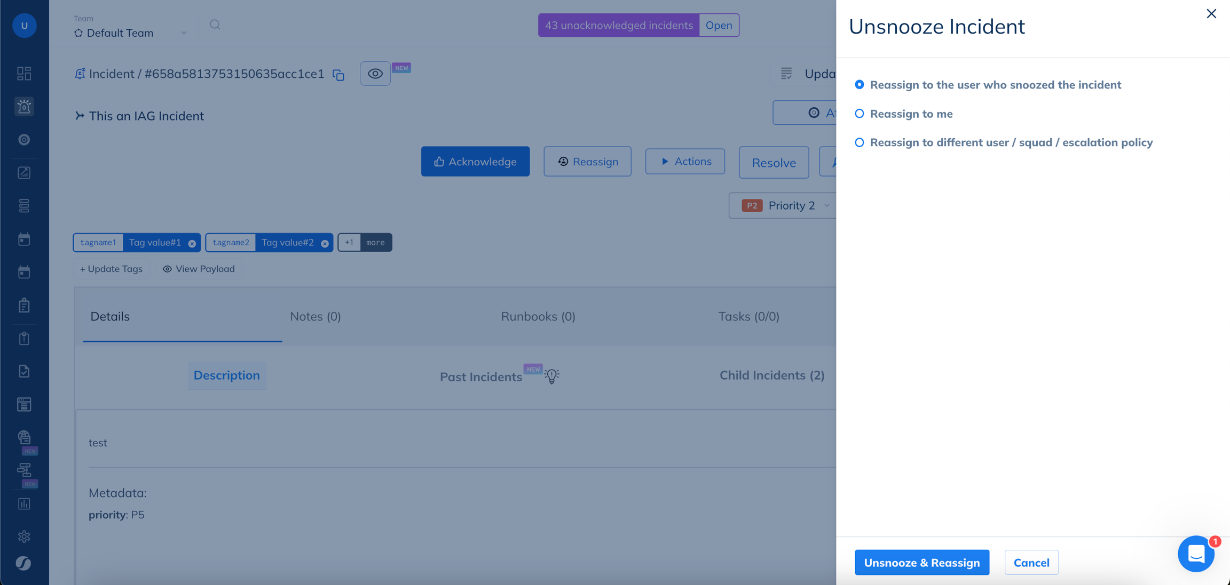Switch to the Notes (0) tab

(x=316, y=317)
